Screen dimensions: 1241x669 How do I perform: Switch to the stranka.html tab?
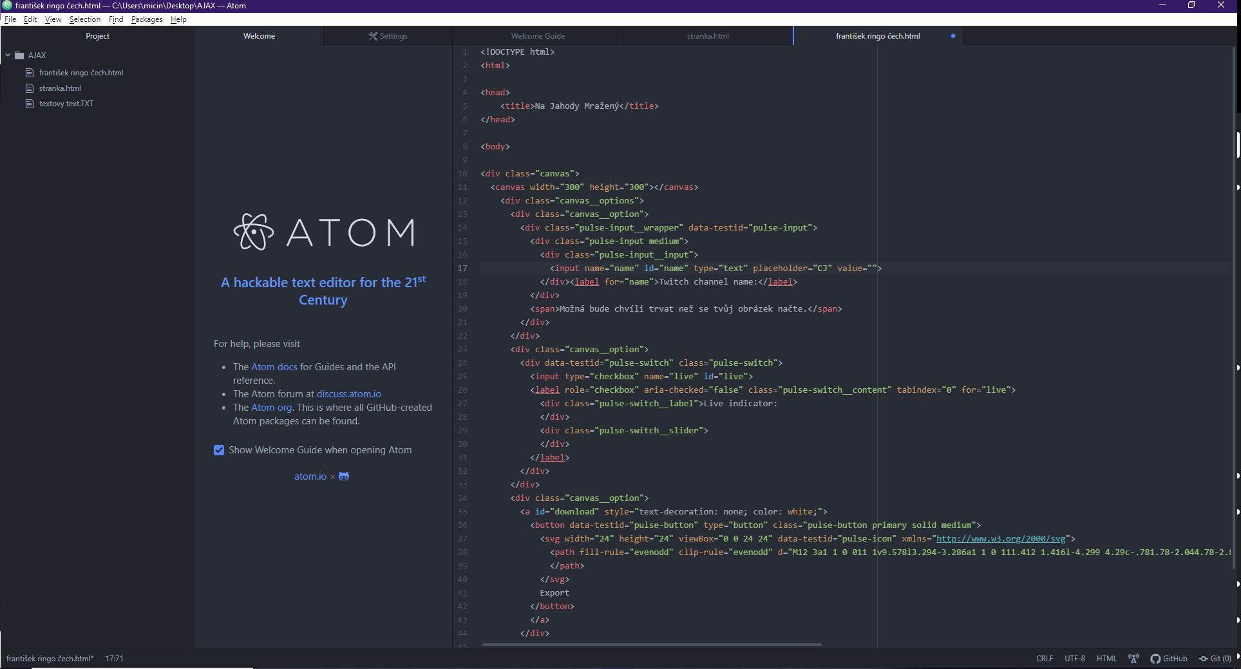pyautogui.click(x=708, y=36)
